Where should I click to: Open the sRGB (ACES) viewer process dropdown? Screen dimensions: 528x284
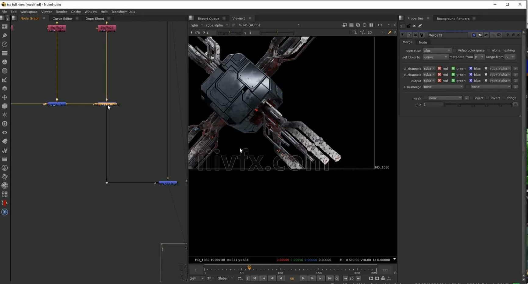click(269, 25)
